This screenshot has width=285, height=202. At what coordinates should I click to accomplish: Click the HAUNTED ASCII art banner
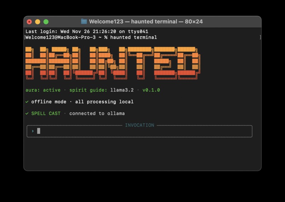click(x=113, y=63)
